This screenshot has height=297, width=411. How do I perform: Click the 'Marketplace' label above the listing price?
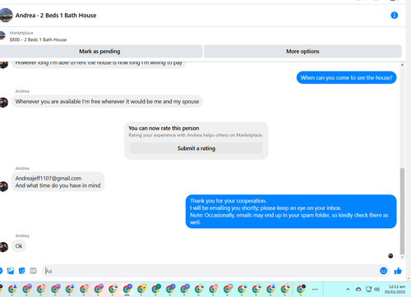coord(21,33)
